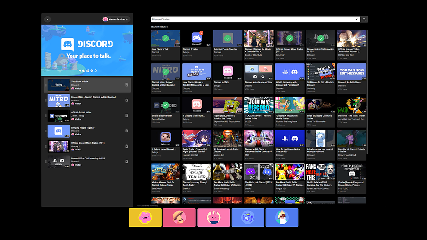Viewport: 427px width, 240px height.
Task: Uncheck 'Official Discord Movie Trailer (2021)' result checkmark
Action: [290, 39]
